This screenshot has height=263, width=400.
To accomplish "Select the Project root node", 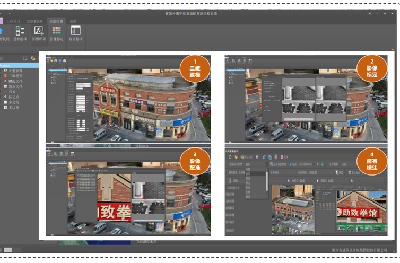I will [x=19, y=65].
